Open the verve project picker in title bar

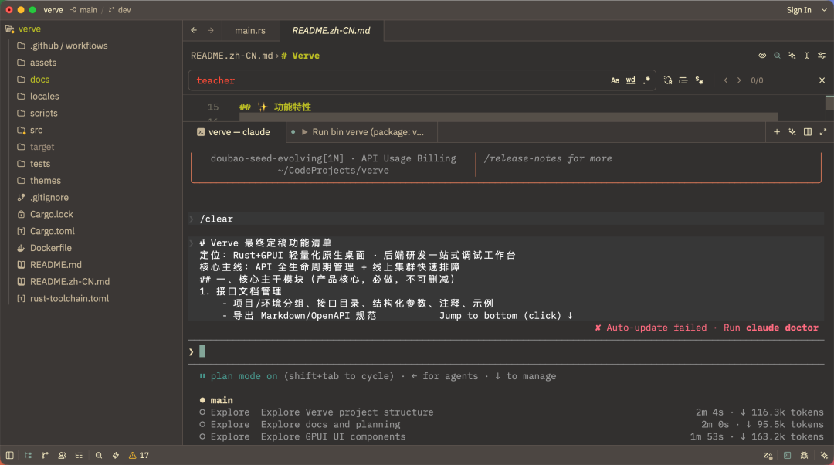point(53,10)
